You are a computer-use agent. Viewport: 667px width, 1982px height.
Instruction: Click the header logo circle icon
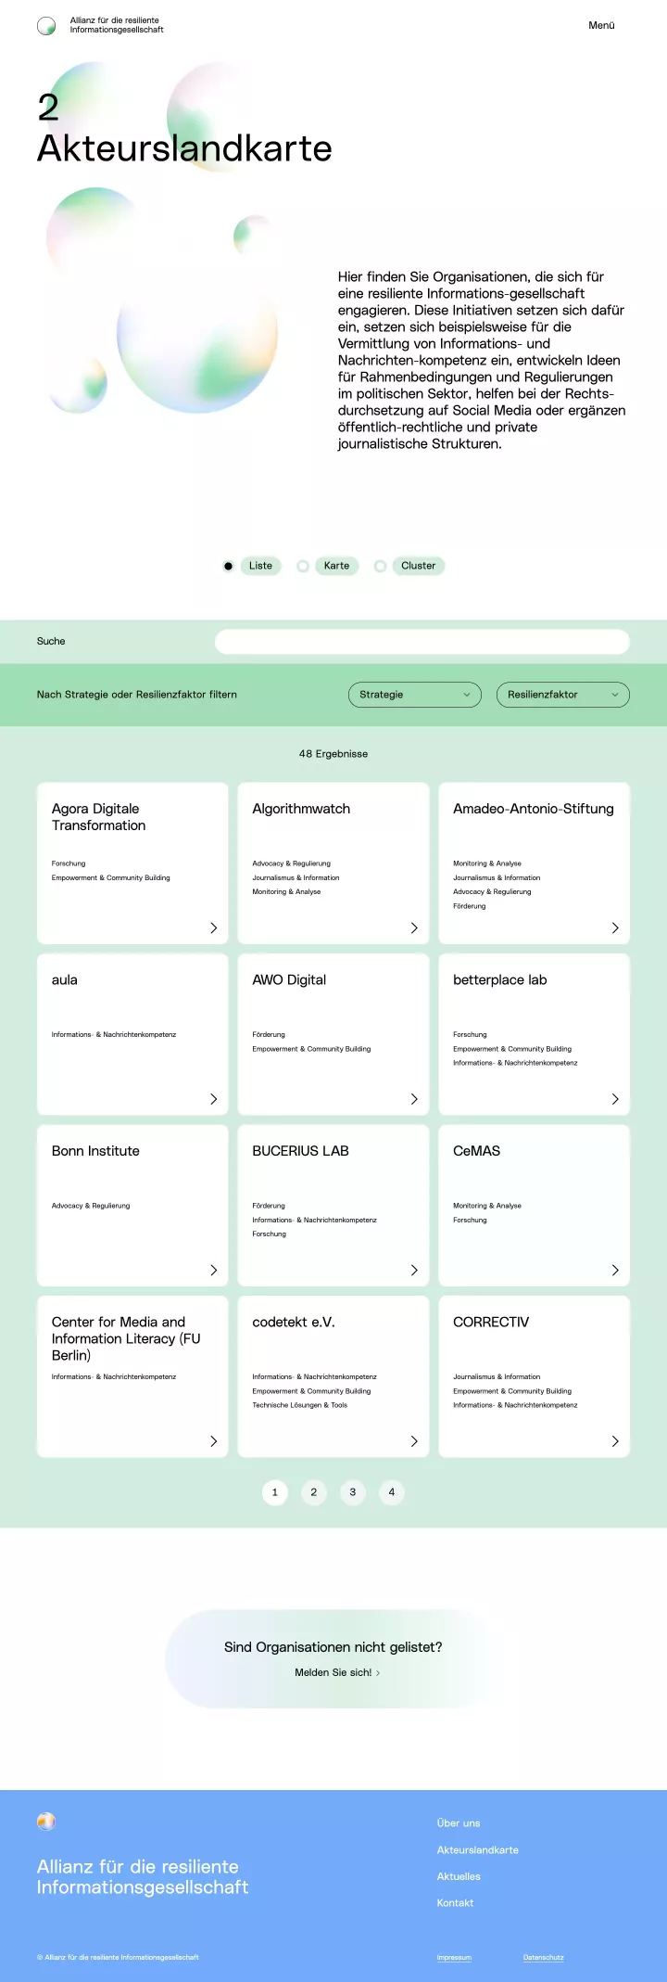pyautogui.click(x=46, y=26)
